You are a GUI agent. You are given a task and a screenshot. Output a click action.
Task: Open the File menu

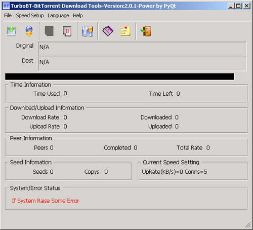[8, 16]
